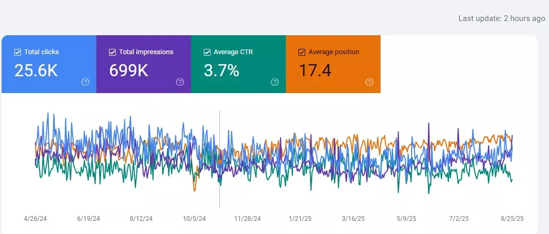Untick the Average position checkbox
Viewport: 549px width, 234px height.
pos(302,52)
